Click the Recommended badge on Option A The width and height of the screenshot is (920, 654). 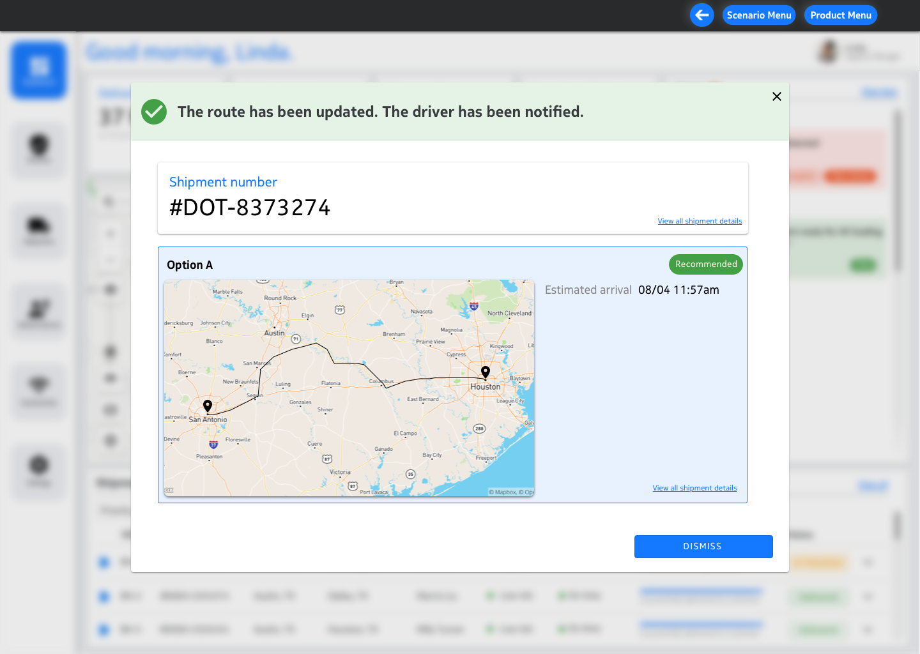coord(706,264)
